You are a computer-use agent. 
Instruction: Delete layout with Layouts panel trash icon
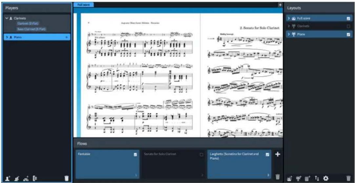[349, 178]
